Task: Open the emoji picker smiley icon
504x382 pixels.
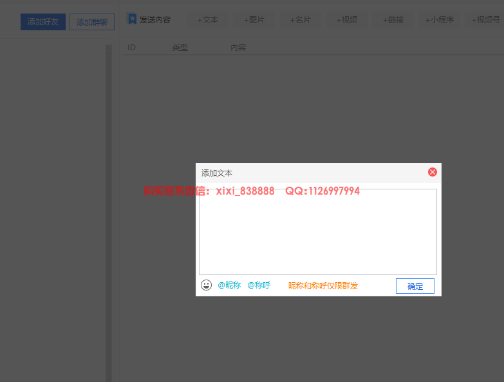Action: coord(206,285)
